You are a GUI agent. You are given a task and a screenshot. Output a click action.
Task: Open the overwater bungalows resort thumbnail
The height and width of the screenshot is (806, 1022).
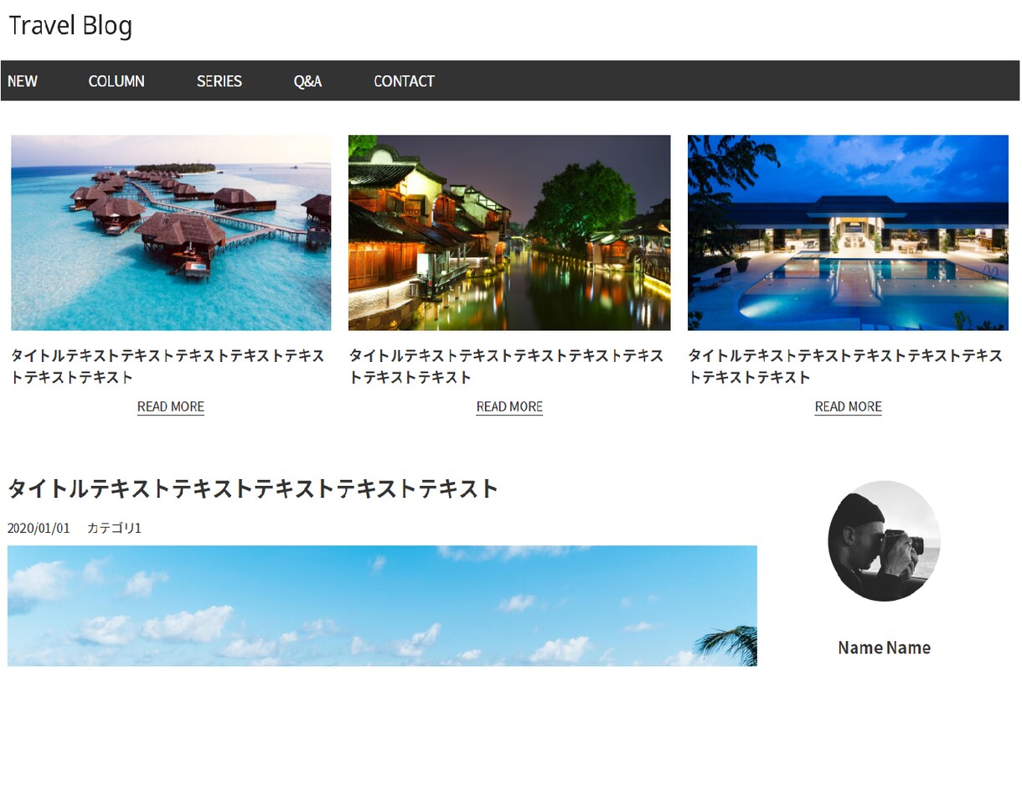click(171, 233)
